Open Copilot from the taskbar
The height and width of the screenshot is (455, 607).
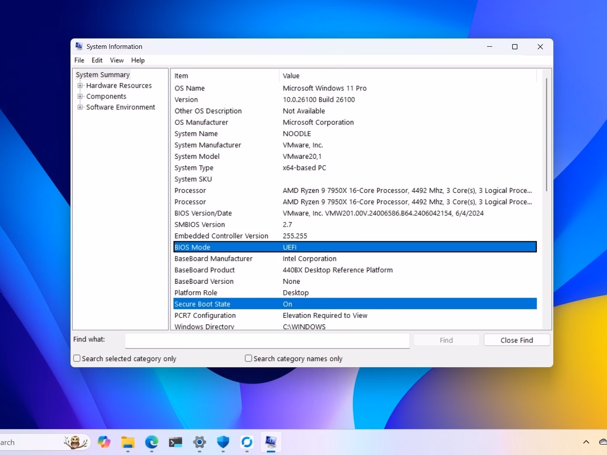104,442
